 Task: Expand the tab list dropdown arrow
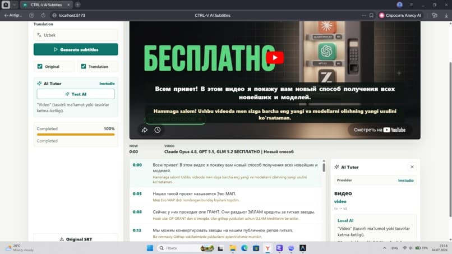pyautogui.click(x=15, y=5)
